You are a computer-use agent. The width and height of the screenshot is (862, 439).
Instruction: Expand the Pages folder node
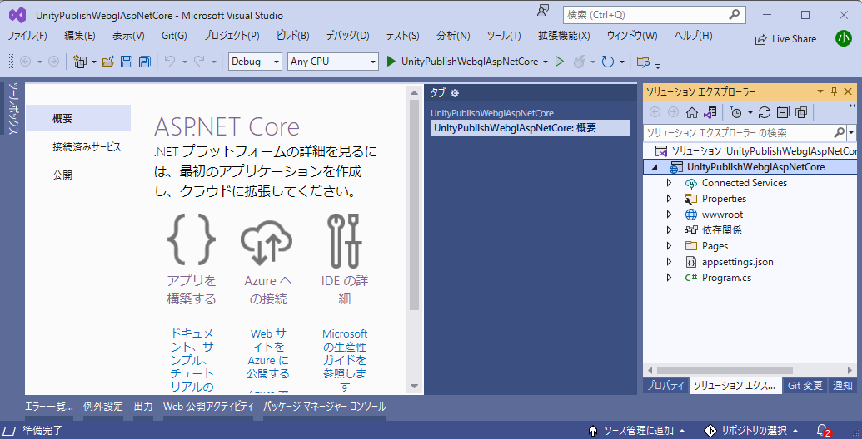coord(669,246)
